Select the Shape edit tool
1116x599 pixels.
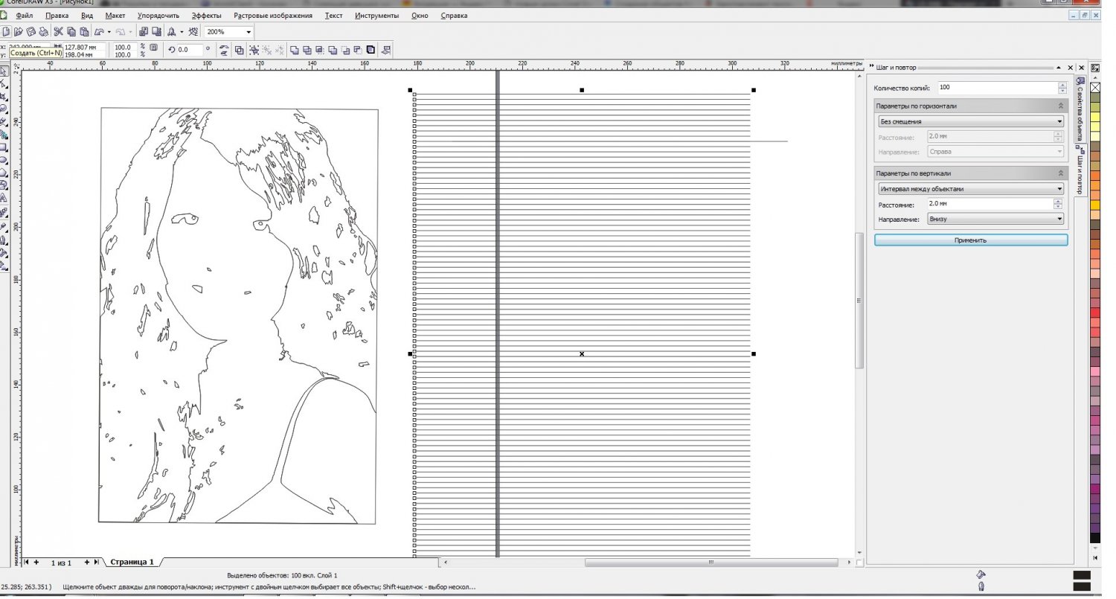pos(5,83)
